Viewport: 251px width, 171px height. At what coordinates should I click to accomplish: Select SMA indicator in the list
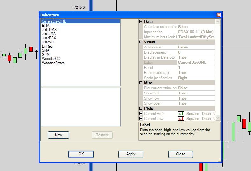point(45,50)
